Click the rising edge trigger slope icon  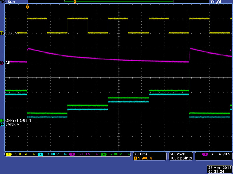click(212, 154)
